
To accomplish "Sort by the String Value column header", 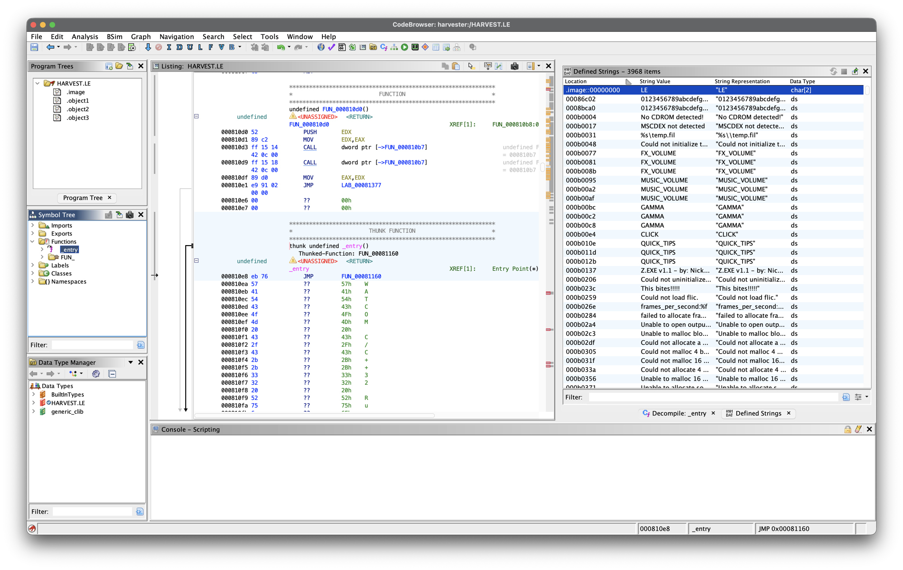I will [x=655, y=81].
